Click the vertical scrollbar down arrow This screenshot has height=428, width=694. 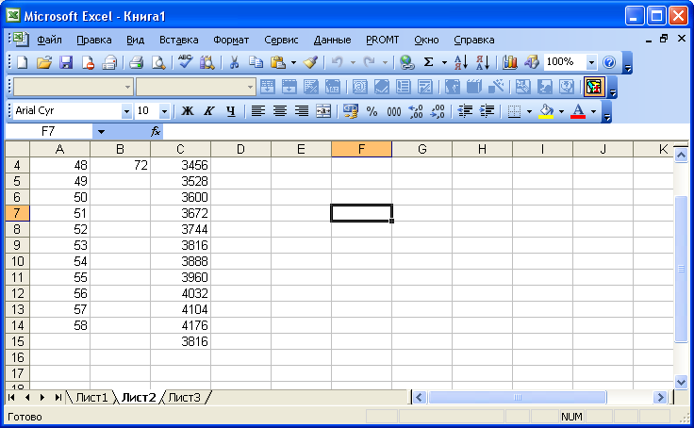pos(681,382)
